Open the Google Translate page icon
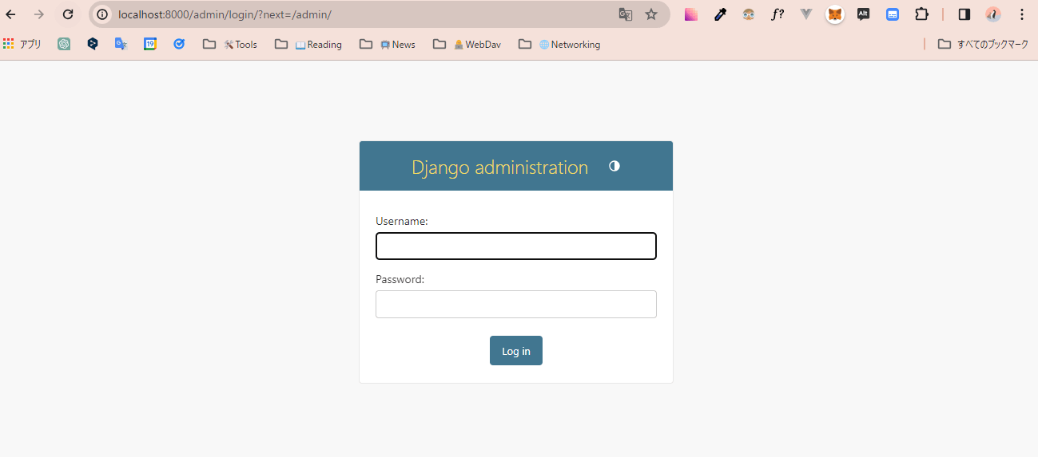 [x=626, y=14]
